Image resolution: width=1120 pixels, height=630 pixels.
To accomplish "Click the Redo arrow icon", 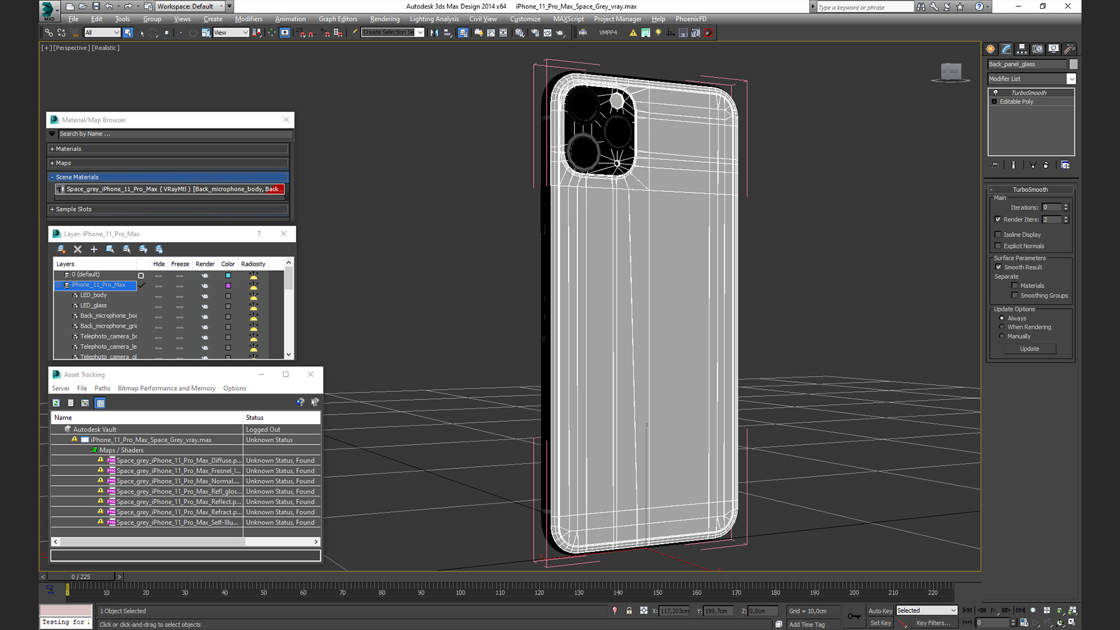I will coord(128,6).
